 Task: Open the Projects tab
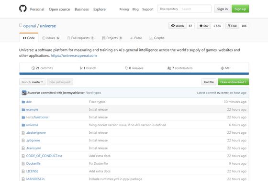[112, 38]
